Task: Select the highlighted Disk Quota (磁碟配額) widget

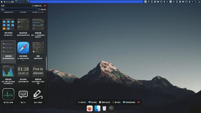Action: pos(8,52)
